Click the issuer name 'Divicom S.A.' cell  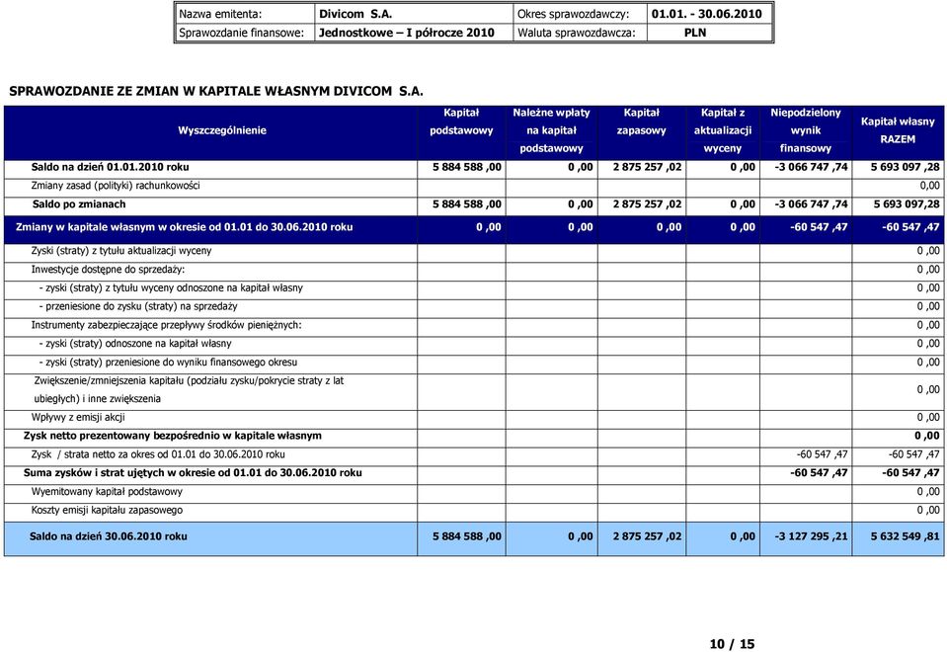(355, 14)
